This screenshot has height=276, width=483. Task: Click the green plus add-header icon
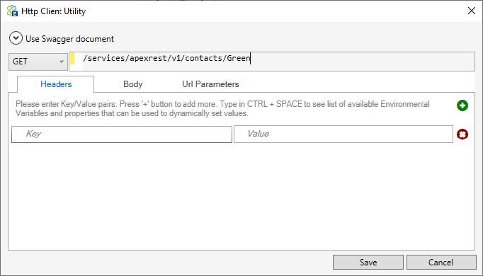pos(462,105)
